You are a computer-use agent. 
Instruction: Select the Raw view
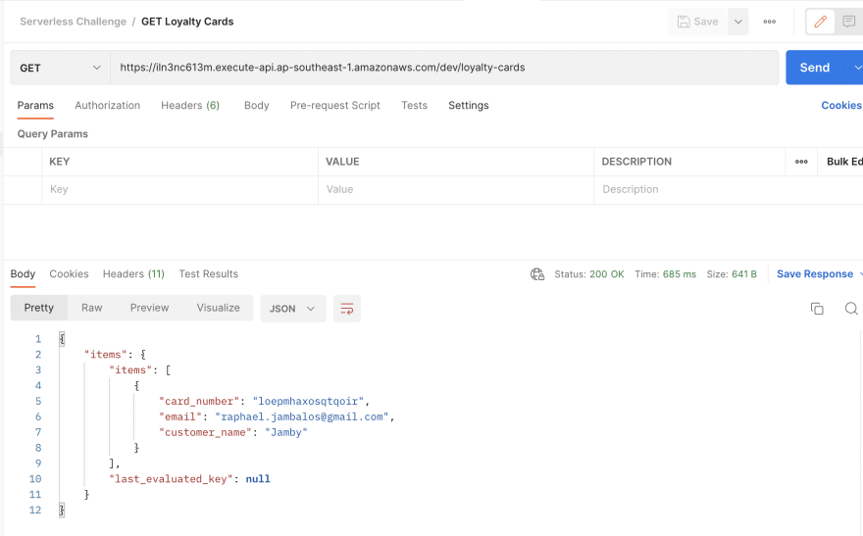point(92,308)
